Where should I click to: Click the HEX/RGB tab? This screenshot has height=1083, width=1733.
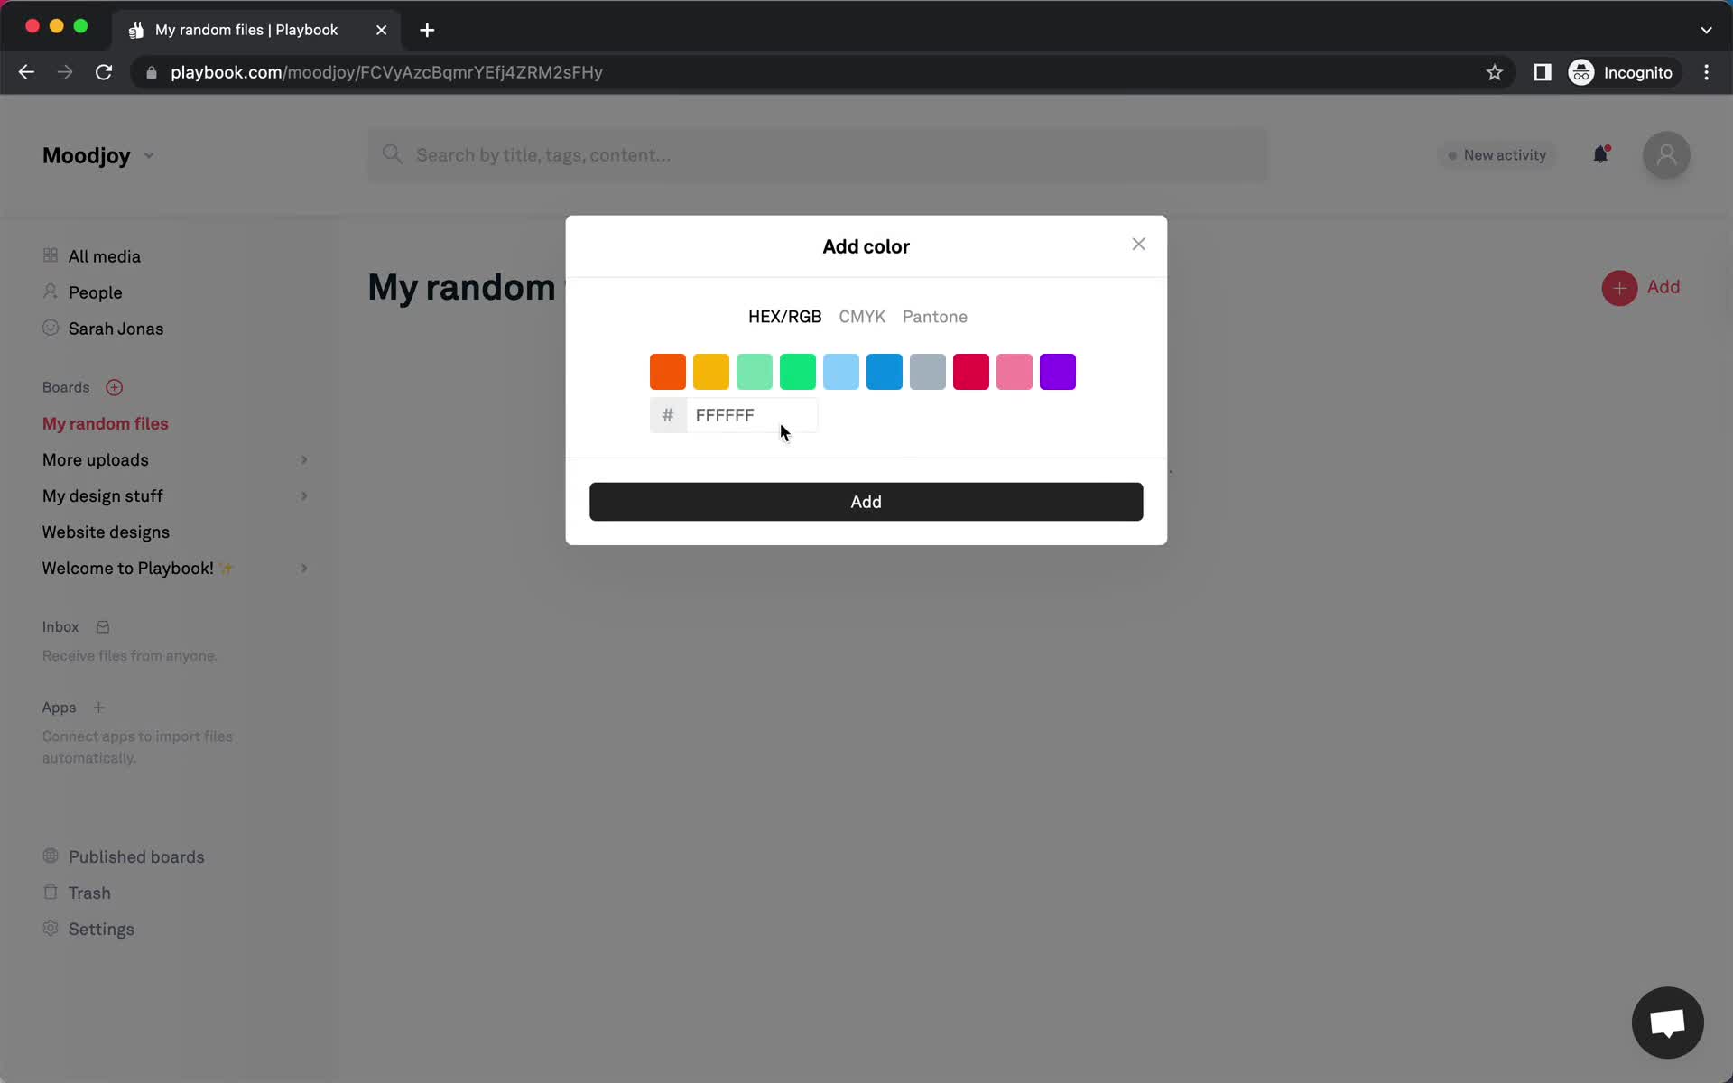point(783,316)
